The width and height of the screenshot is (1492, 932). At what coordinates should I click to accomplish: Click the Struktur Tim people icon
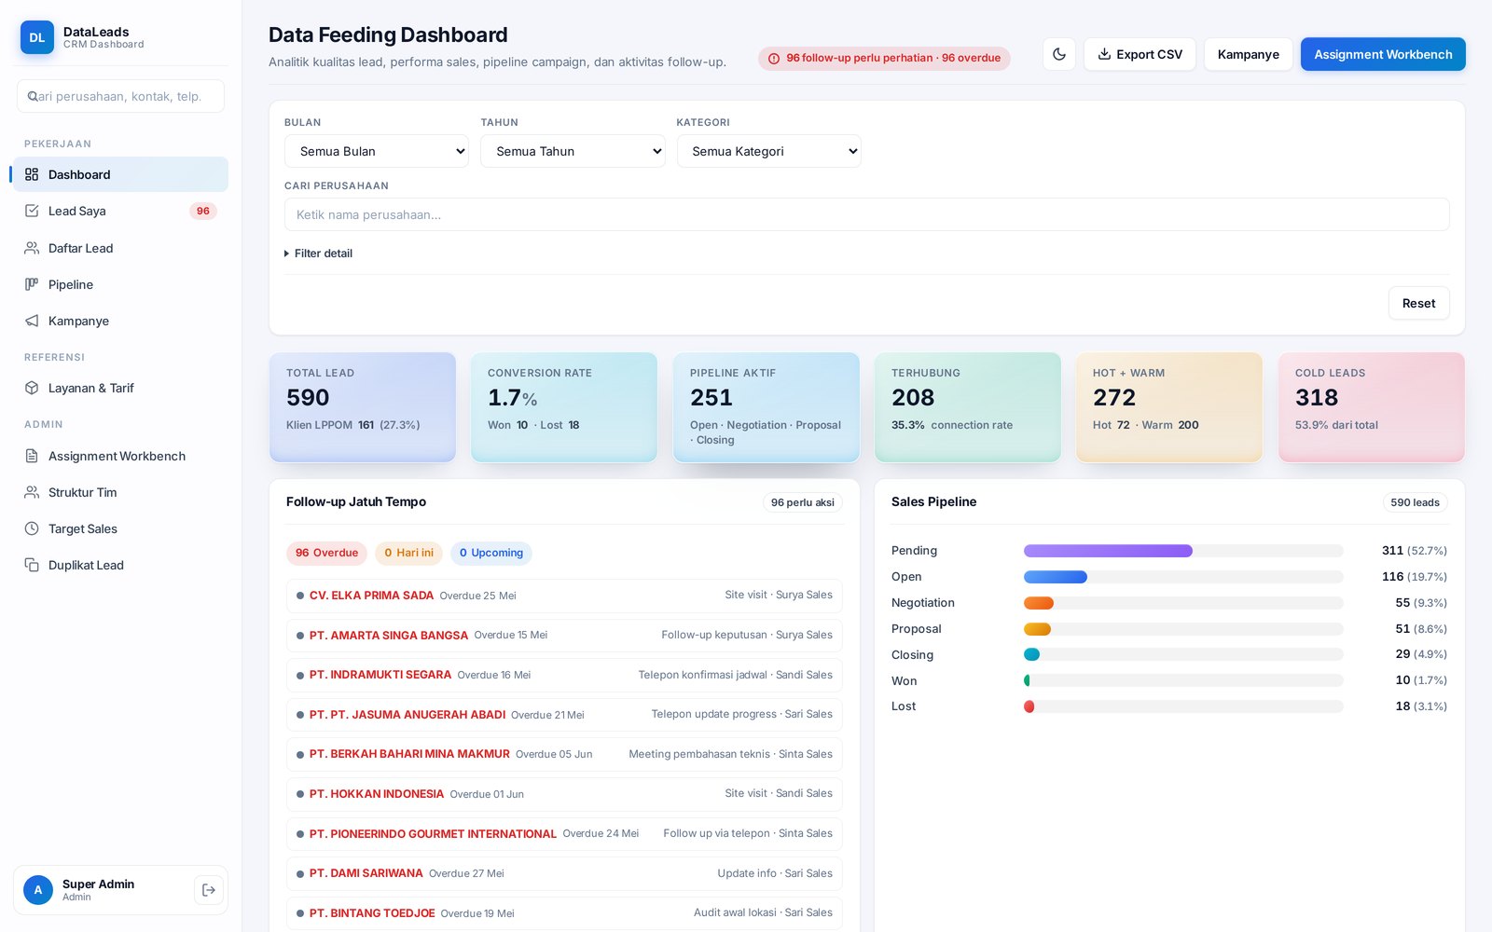click(32, 492)
